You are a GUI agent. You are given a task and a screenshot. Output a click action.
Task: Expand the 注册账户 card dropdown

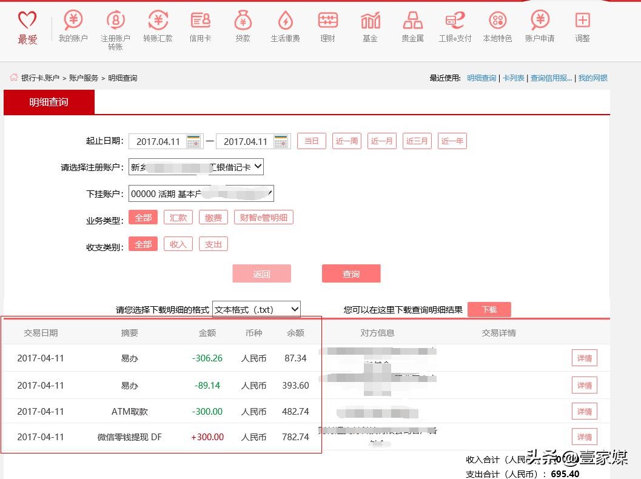click(x=196, y=167)
